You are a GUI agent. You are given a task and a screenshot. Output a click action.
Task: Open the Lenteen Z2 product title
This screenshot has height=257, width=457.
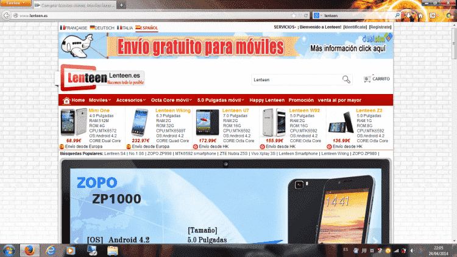tap(369, 110)
